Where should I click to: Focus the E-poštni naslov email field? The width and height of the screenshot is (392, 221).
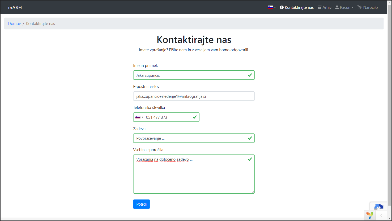pyautogui.click(x=194, y=96)
